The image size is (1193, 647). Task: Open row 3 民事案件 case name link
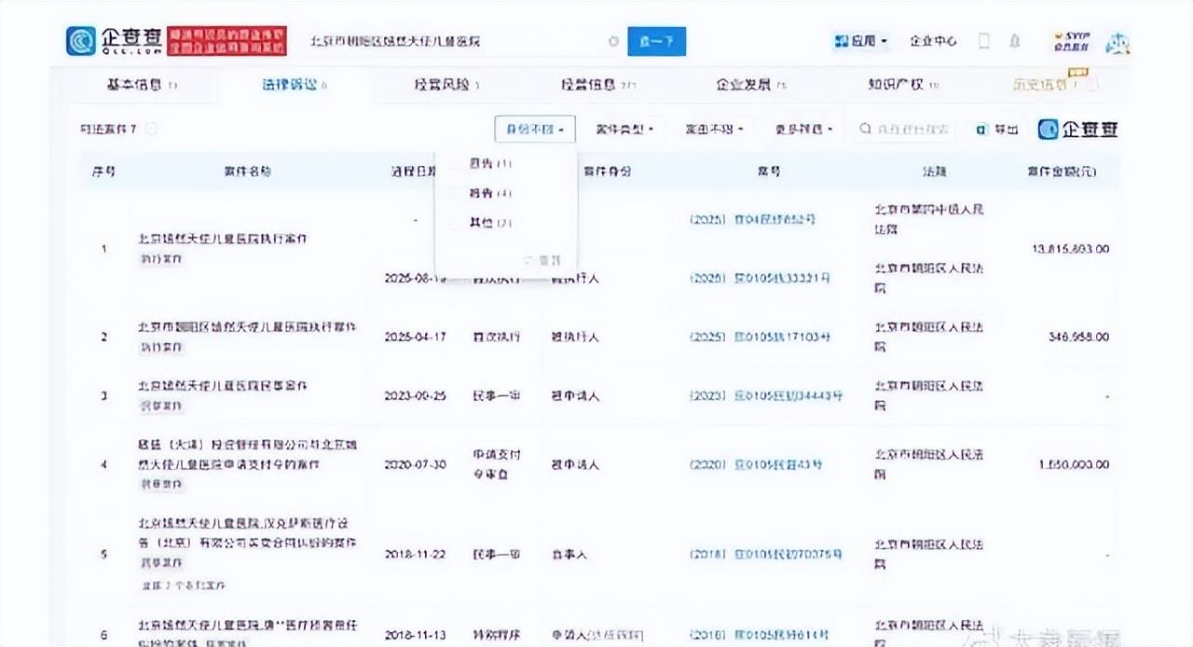pyautogui.click(x=223, y=386)
